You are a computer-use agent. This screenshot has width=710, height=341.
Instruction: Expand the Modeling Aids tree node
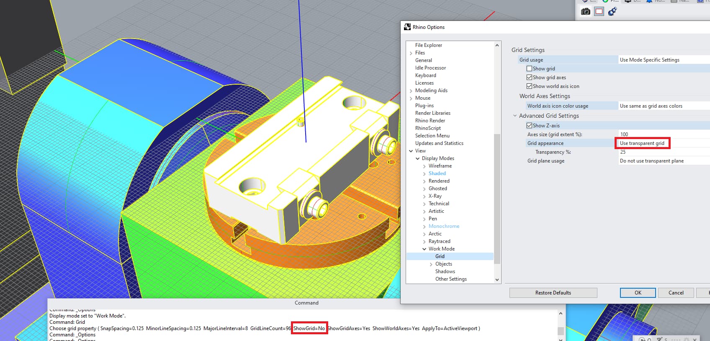(411, 91)
